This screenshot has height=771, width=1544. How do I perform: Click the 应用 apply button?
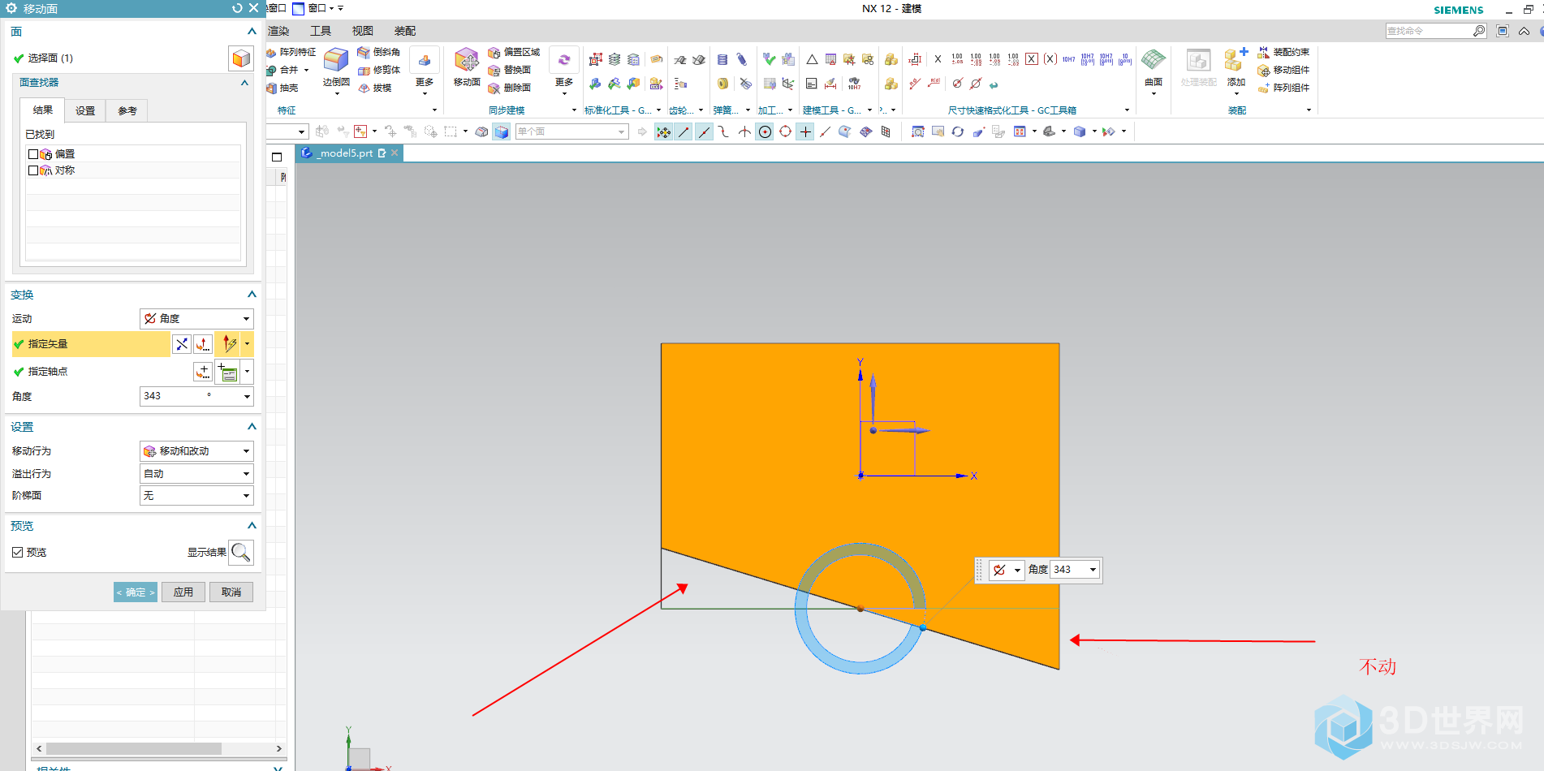183,592
